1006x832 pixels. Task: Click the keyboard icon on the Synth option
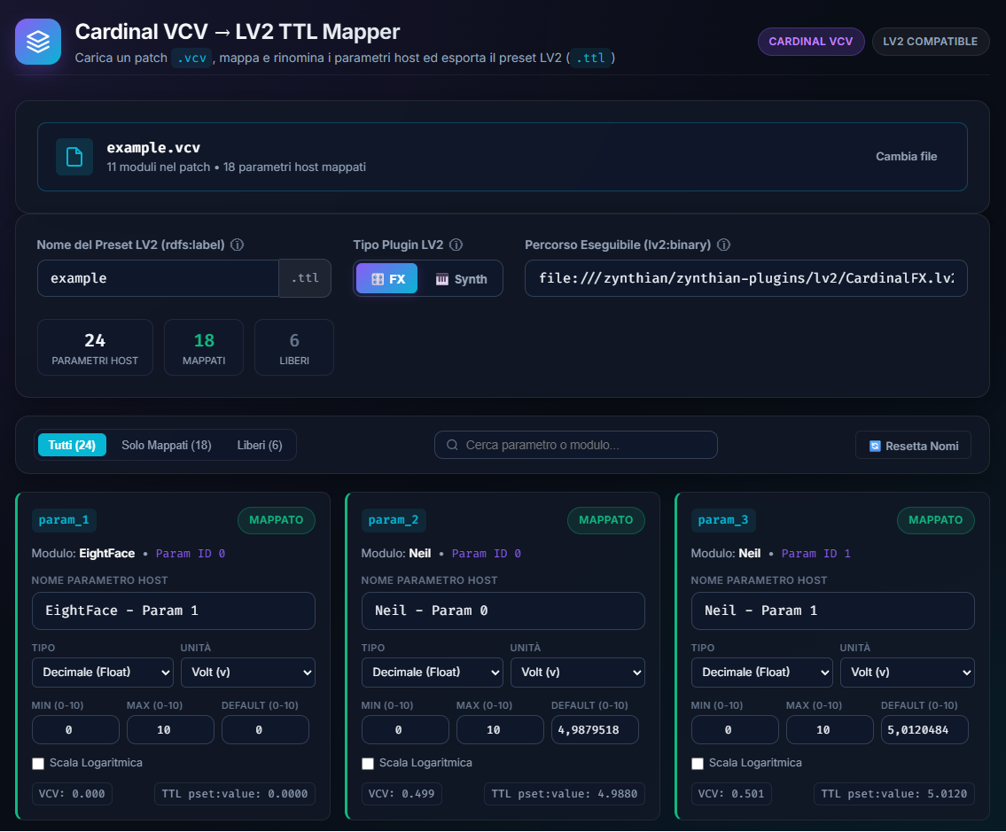[x=442, y=279]
